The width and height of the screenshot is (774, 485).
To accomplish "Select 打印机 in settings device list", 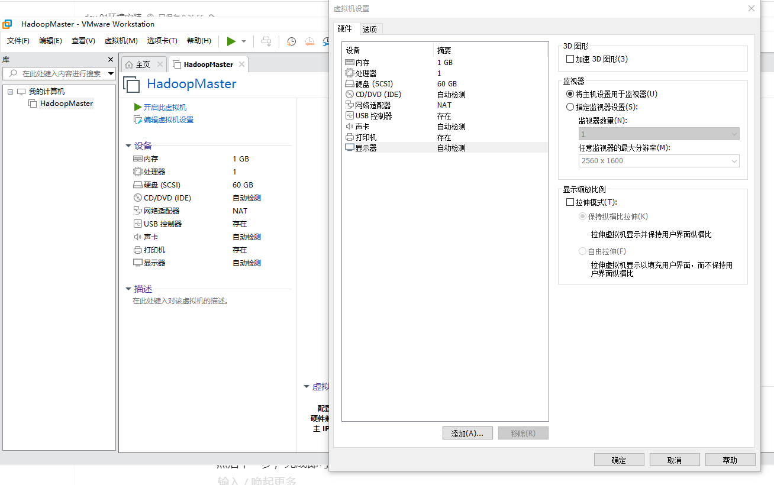I will 446,137.
